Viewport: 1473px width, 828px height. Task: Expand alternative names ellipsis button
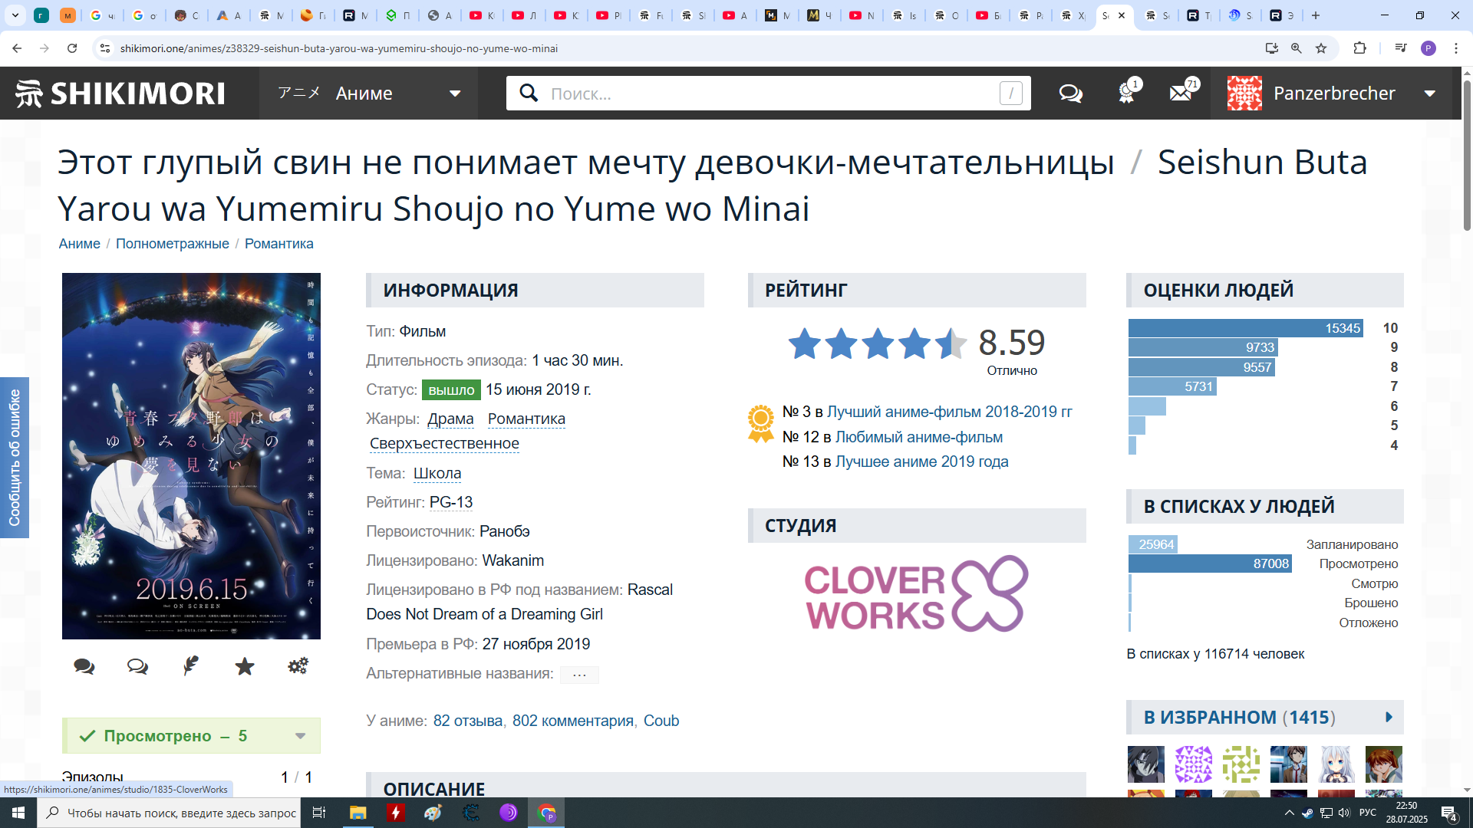[579, 675]
